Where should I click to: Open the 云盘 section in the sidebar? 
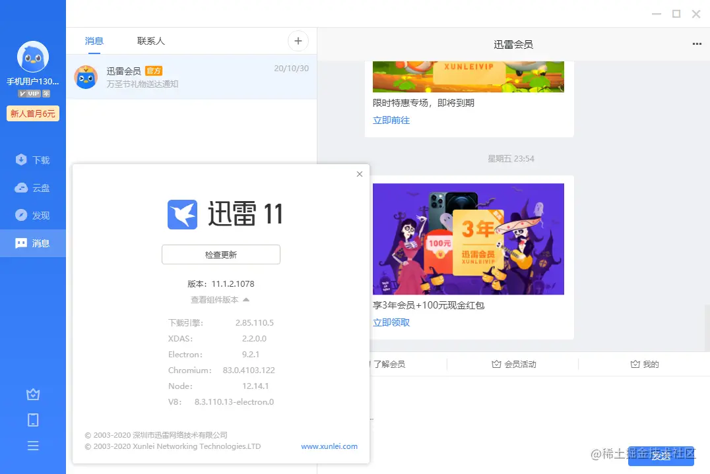pos(32,188)
